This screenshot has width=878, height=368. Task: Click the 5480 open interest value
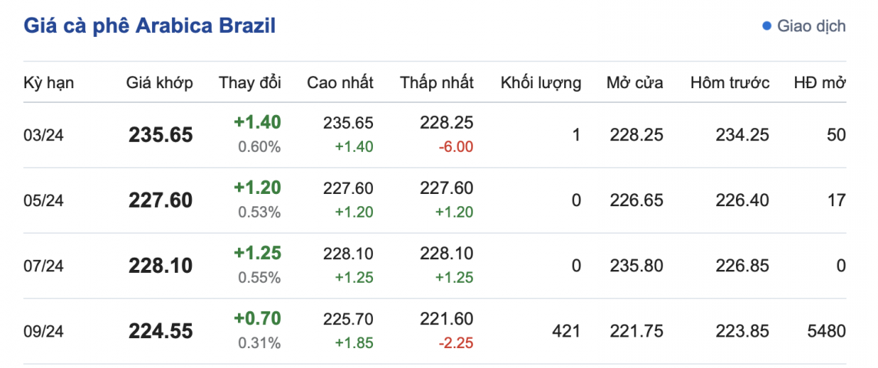pos(826,331)
